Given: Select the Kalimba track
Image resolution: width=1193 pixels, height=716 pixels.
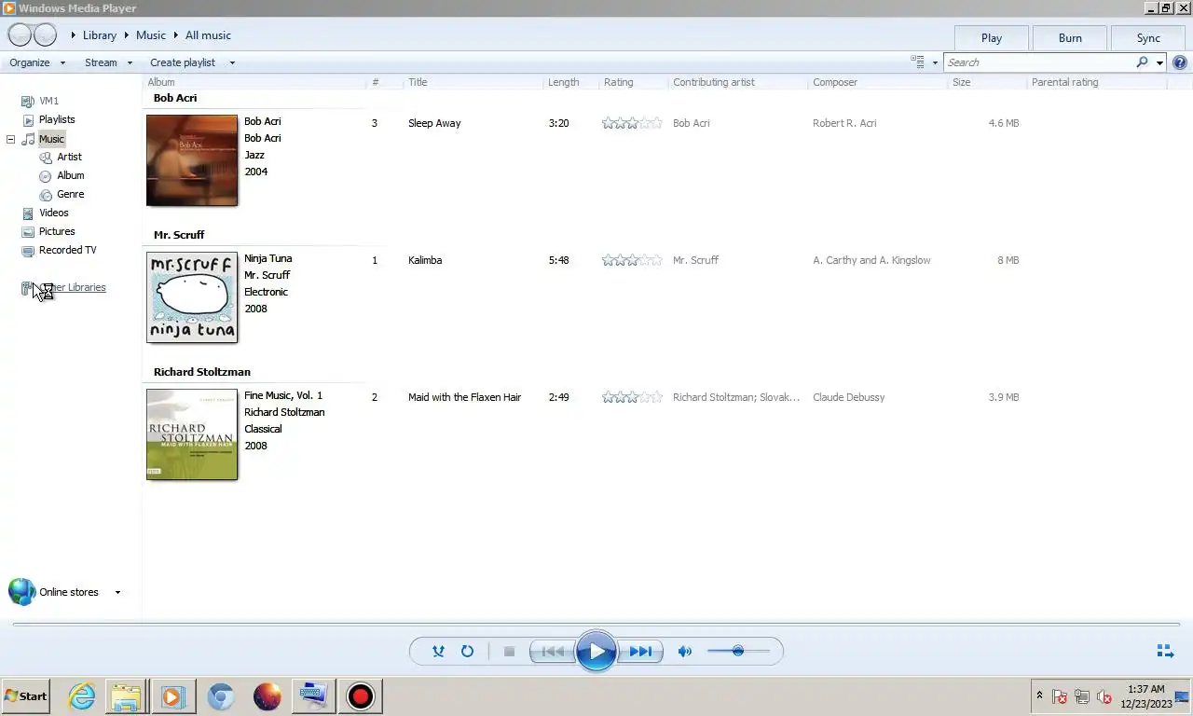Looking at the screenshot, I should click(425, 260).
